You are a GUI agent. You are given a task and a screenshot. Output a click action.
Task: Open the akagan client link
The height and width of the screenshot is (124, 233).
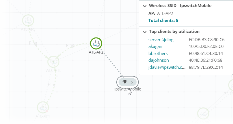tap(155, 46)
